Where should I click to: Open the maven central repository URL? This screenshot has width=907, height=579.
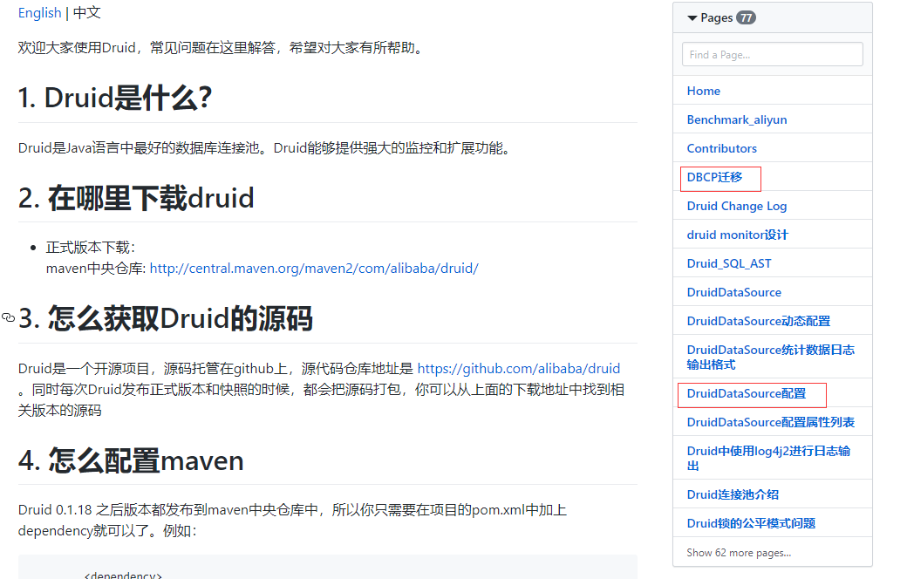(x=314, y=269)
